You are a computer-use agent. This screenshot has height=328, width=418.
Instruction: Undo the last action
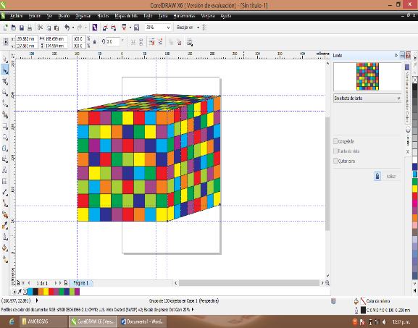pyautogui.click(x=67, y=28)
